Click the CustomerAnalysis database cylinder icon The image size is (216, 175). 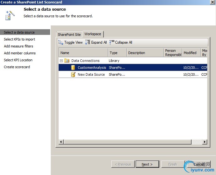(x=73, y=68)
